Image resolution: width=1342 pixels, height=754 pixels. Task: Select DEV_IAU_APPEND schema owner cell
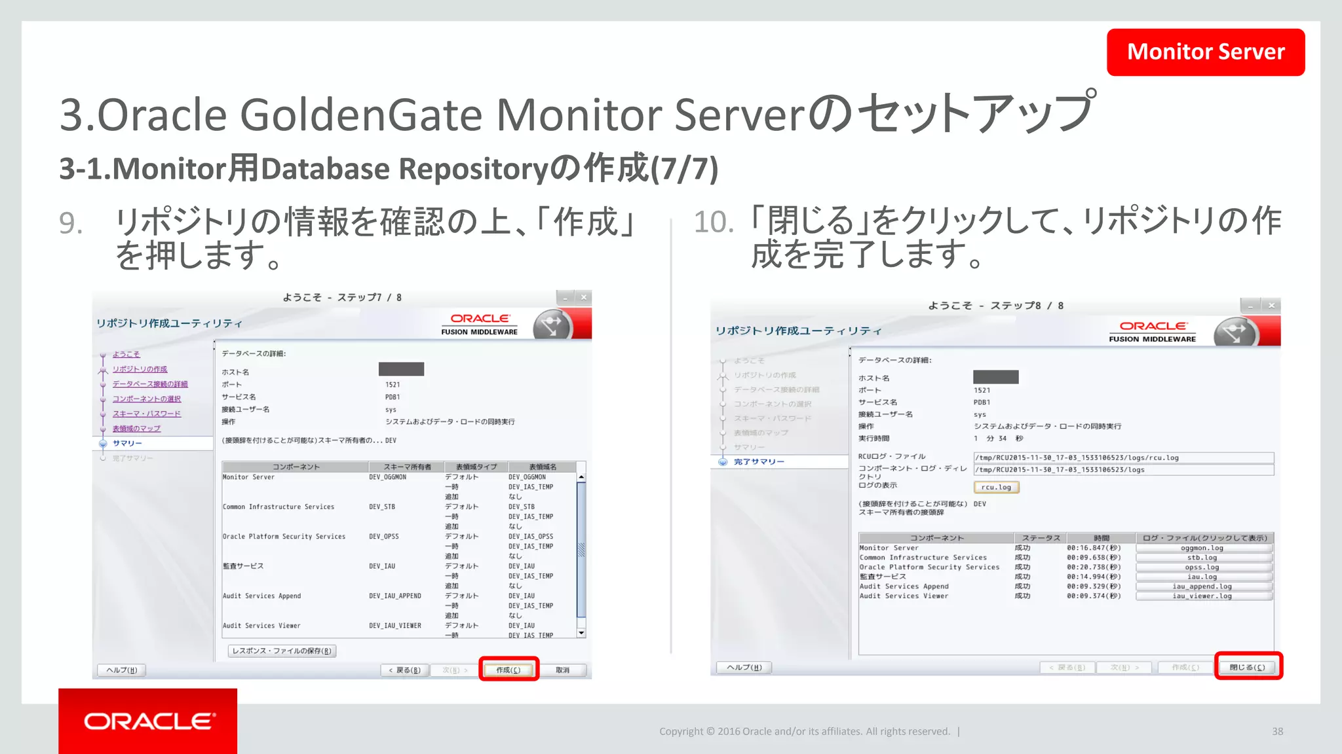(395, 596)
